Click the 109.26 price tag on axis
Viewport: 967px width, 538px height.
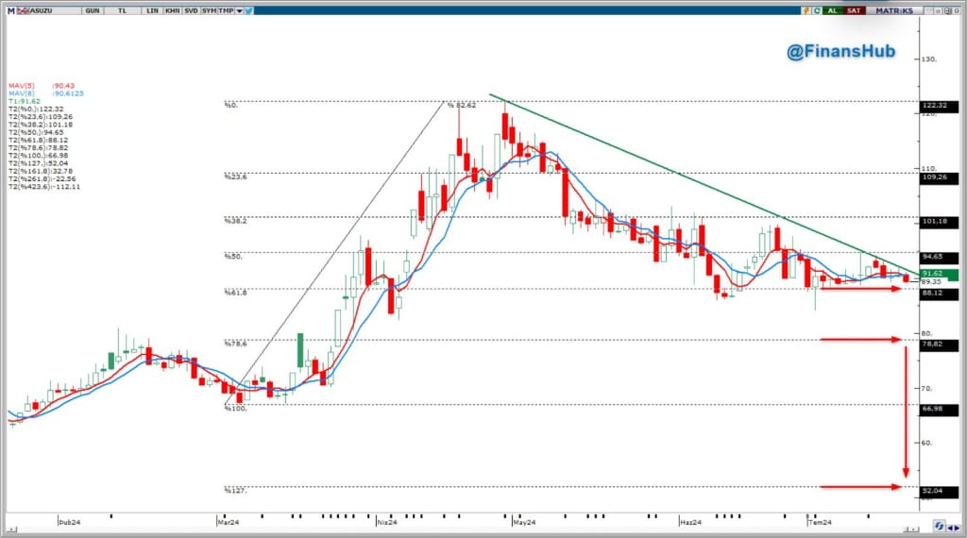[x=939, y=177]
